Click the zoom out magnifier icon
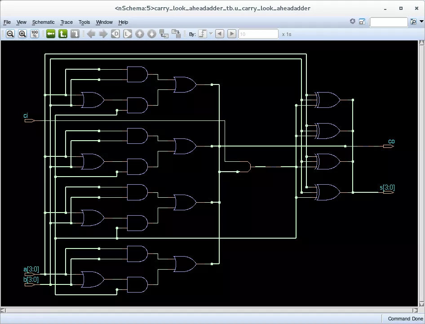 pyautogui.click(x=10, y=34)
